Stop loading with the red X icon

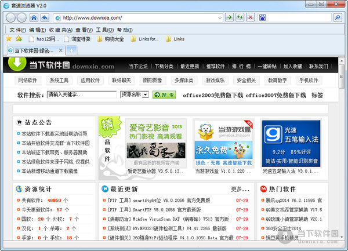[251, 17]
